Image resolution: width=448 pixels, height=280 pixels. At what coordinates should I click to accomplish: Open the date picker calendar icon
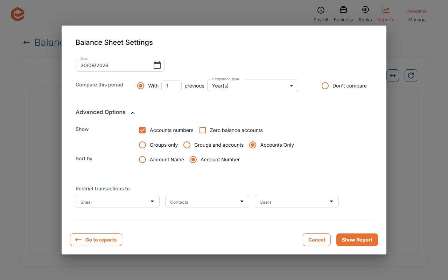(157, 65)
